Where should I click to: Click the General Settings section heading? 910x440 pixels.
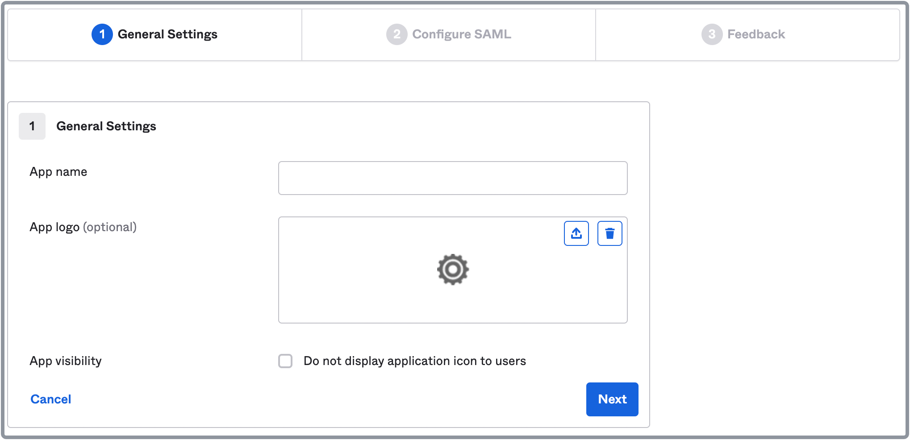coord(106,126)
